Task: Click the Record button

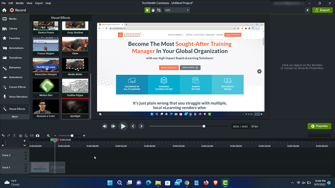Action: [18, 10]
